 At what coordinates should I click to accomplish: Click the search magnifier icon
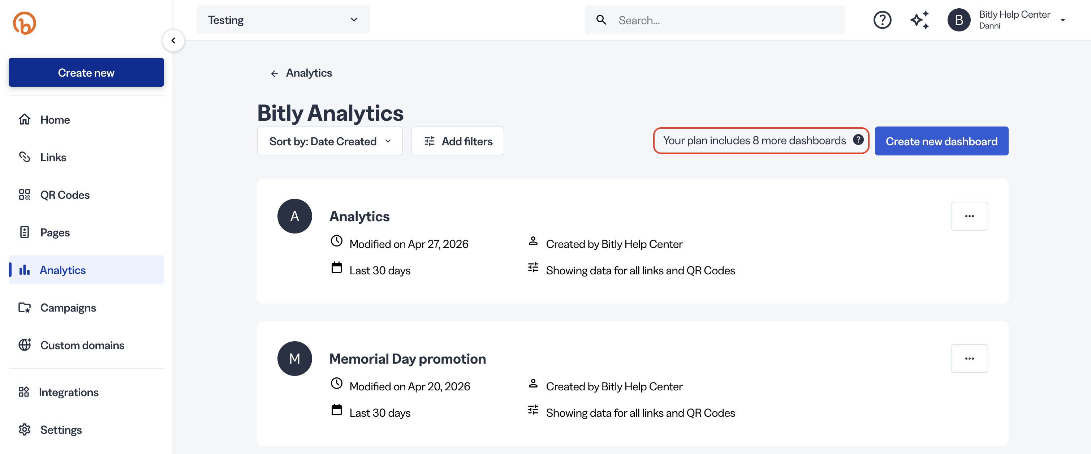pos(601,20)
